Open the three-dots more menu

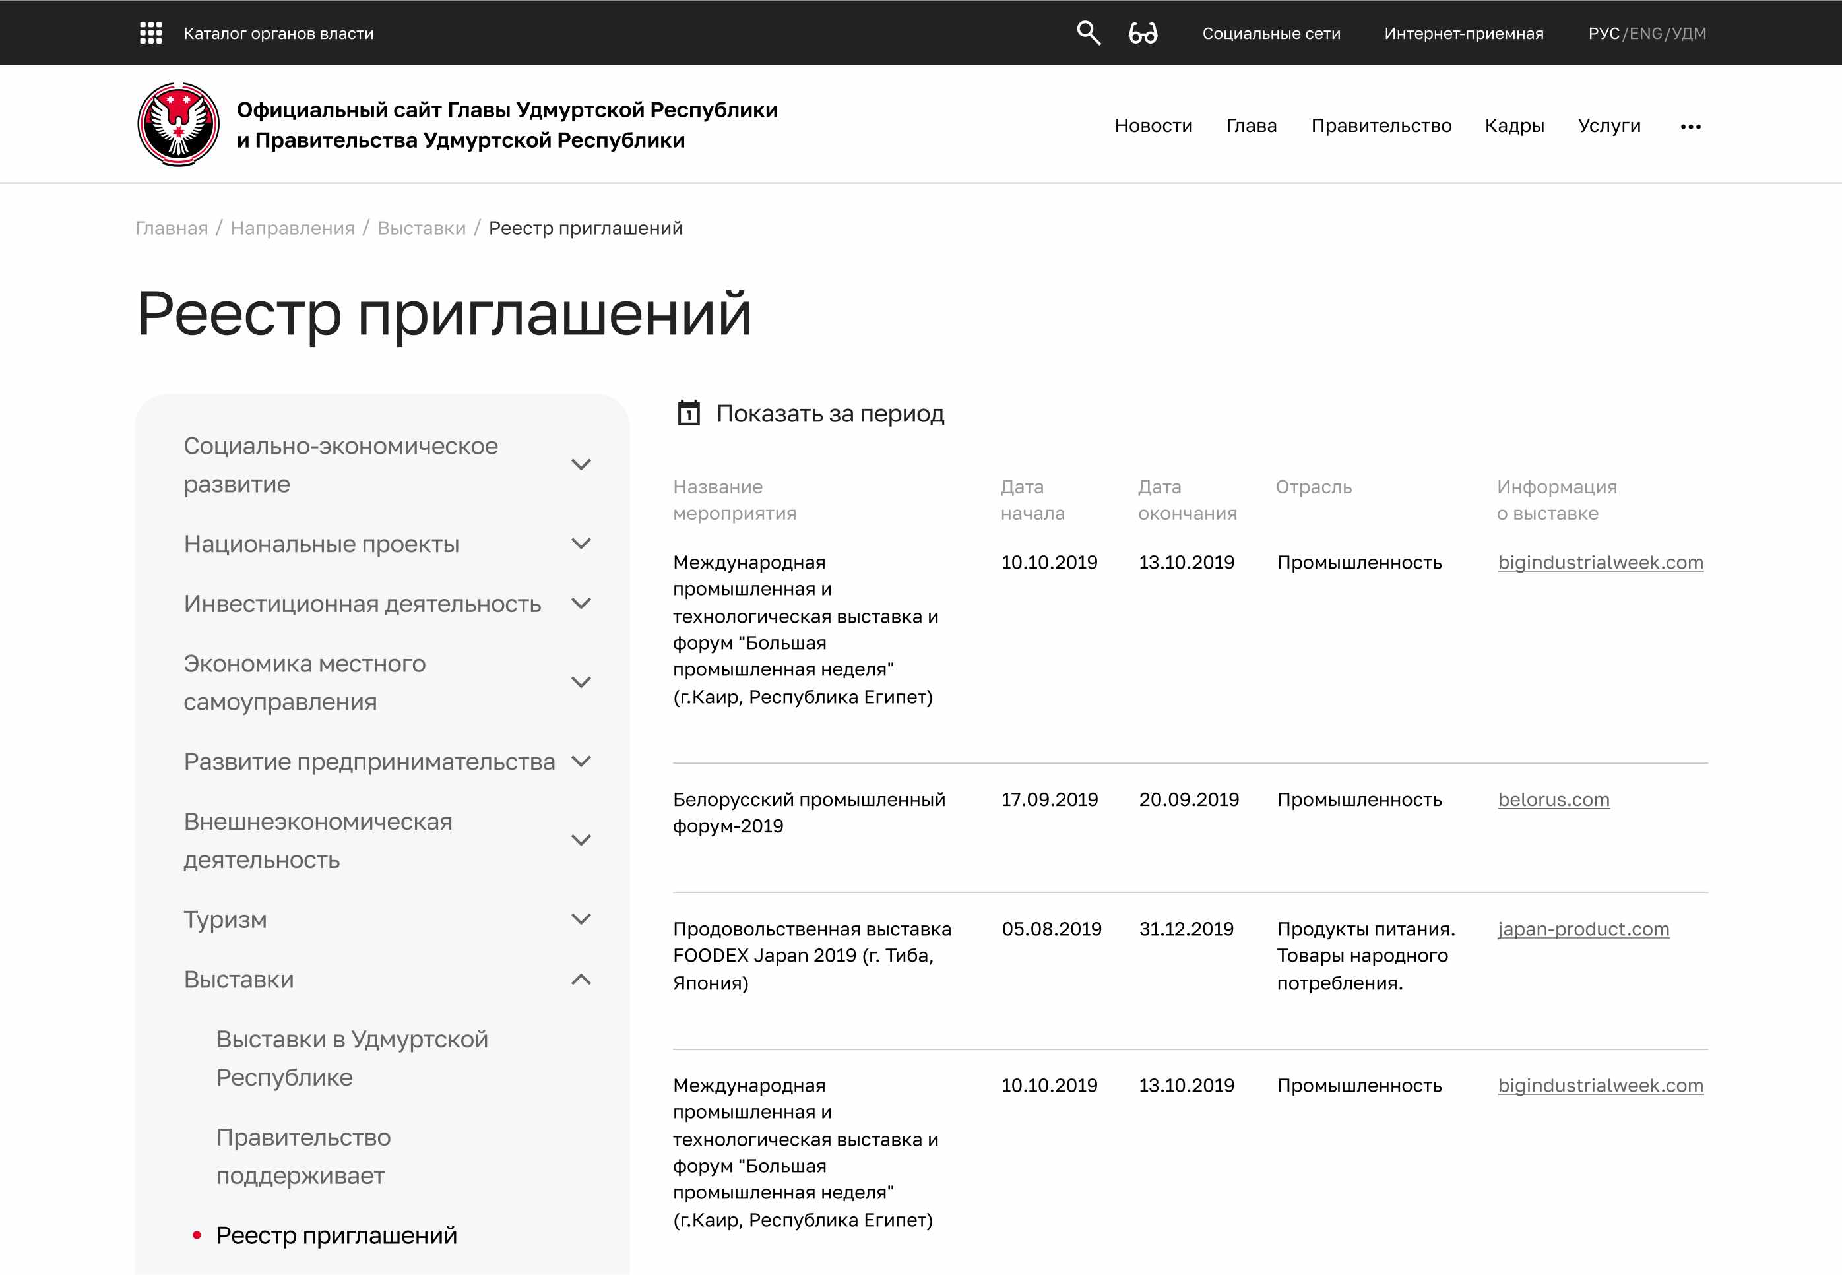click(x=1690, y=126)
